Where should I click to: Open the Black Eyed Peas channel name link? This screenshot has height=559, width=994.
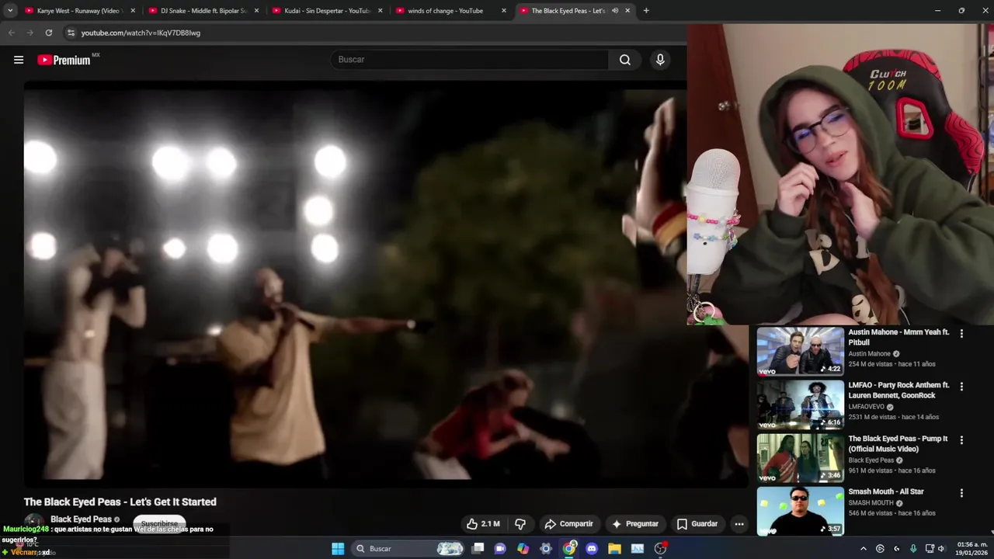click(x=81, y=519)
